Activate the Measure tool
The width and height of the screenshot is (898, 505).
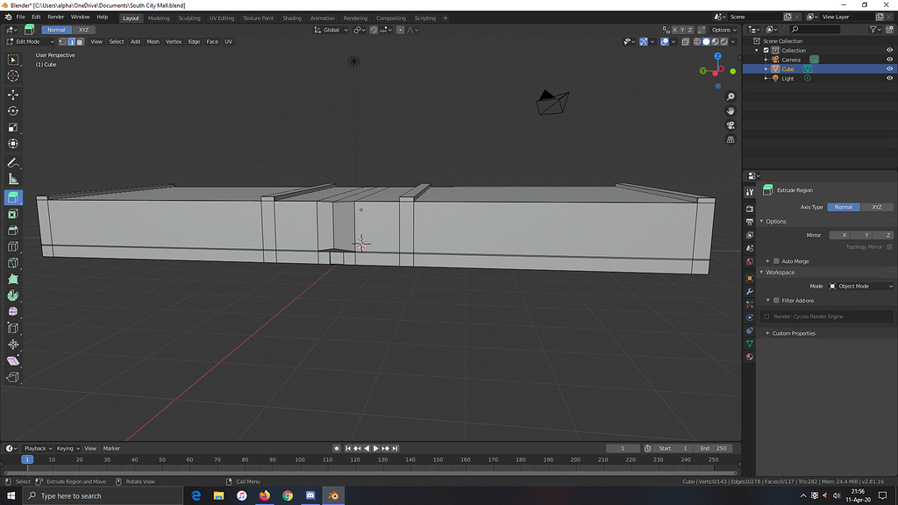point(12,180)
